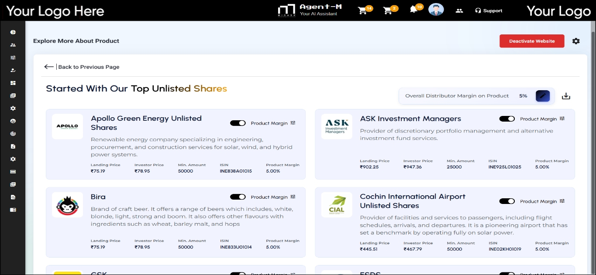Click ISIN INE02KH01019 in the Cochin card
Viewport: 596px width, 275px height.
(505, 249)
